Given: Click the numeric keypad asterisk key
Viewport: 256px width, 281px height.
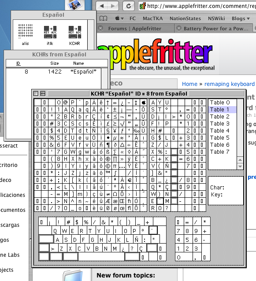Looking at the screenshot, I should (205, 222).
